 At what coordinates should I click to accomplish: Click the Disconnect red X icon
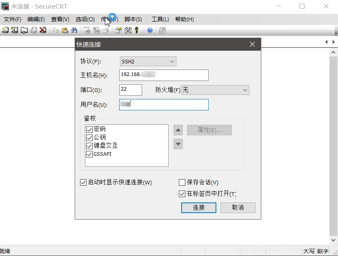click(43, 30)
